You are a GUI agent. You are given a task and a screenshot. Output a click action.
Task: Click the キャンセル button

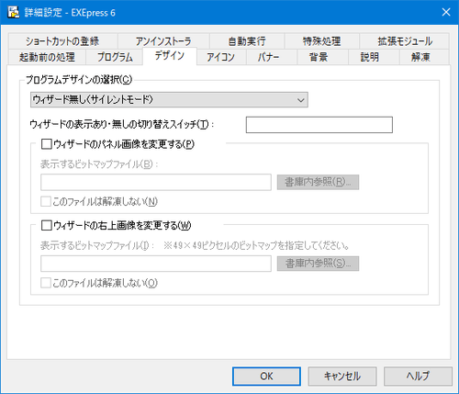pos(342,377)
